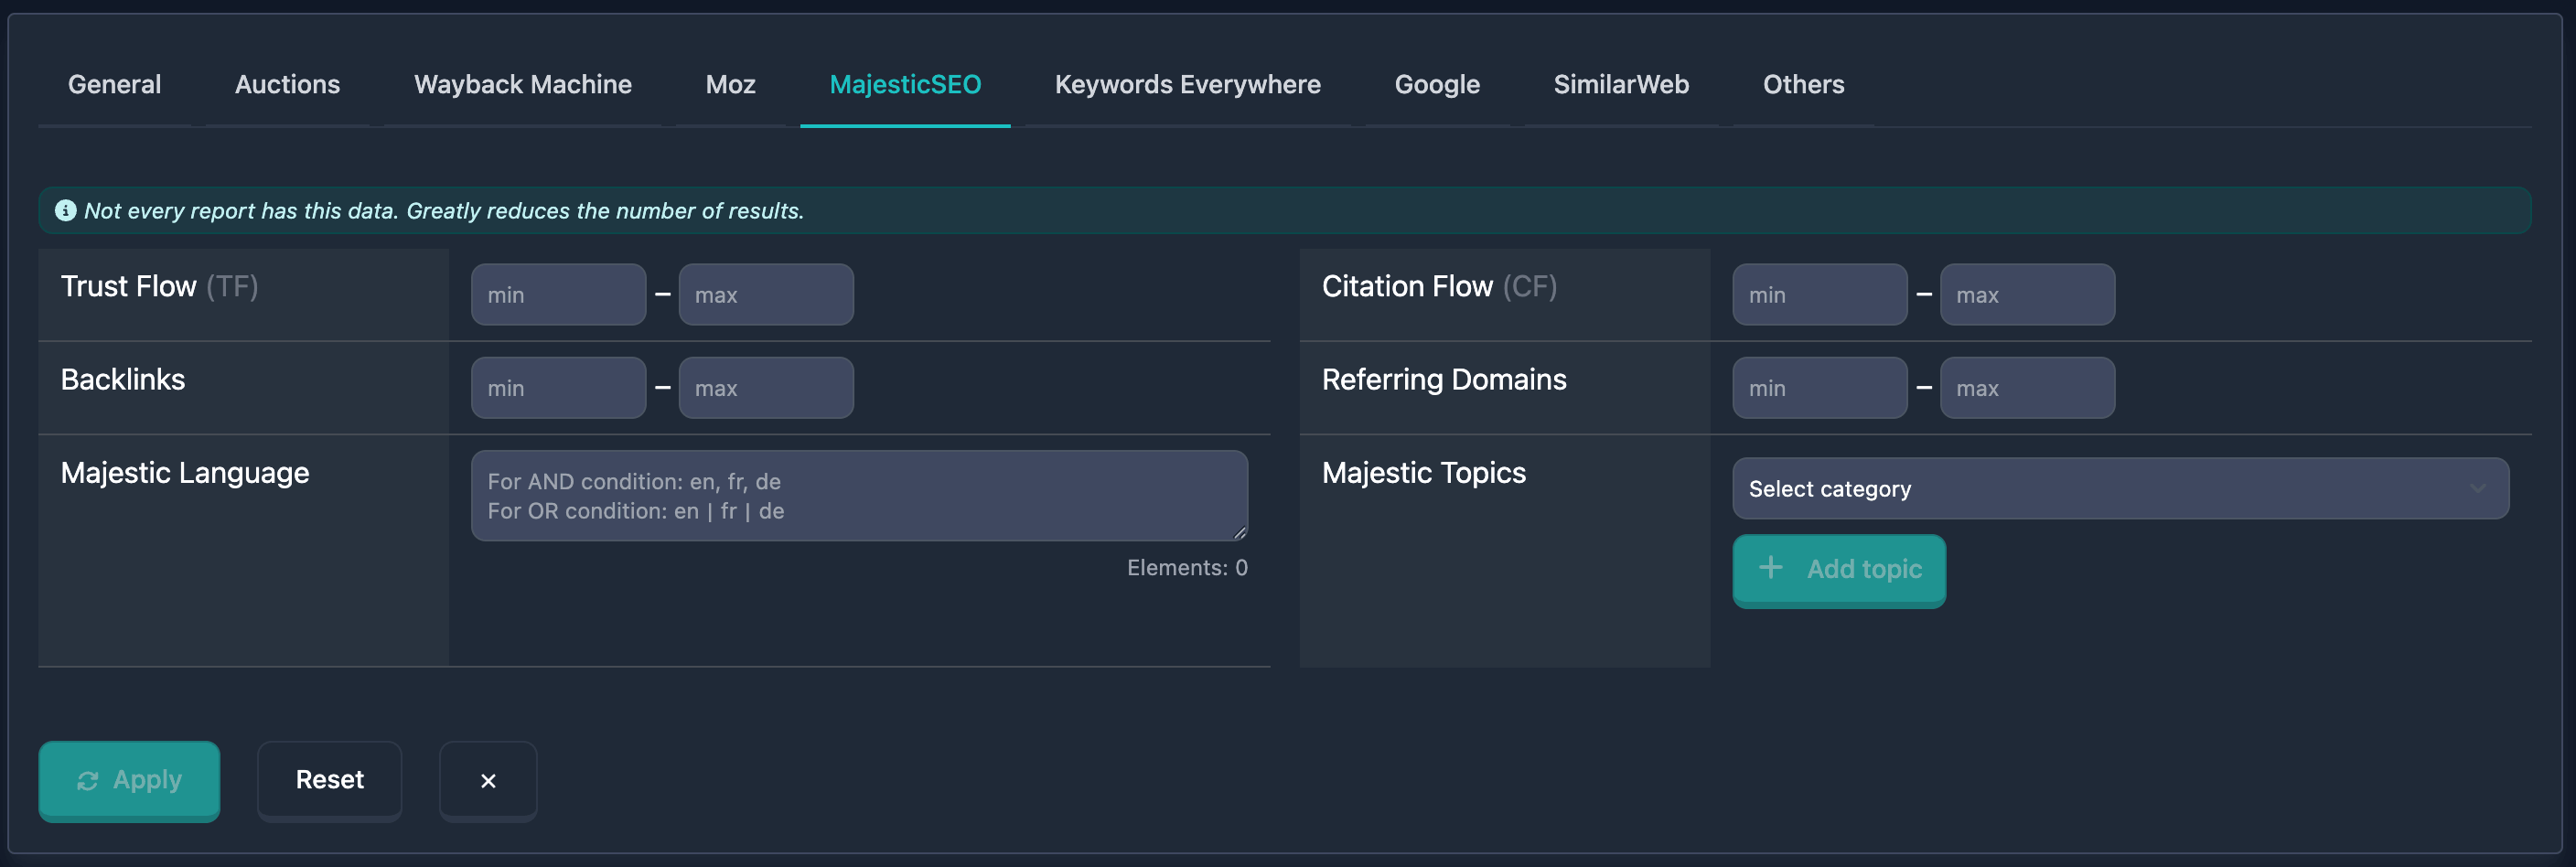Open the Others filter tab
The height and width of the screenshot is (867, 2576).
point(1802,84)
